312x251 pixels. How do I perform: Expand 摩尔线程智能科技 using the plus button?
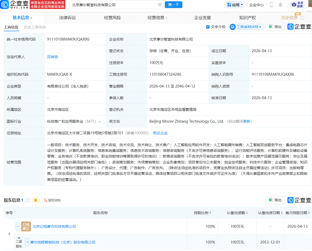click(x=27, y=242)
